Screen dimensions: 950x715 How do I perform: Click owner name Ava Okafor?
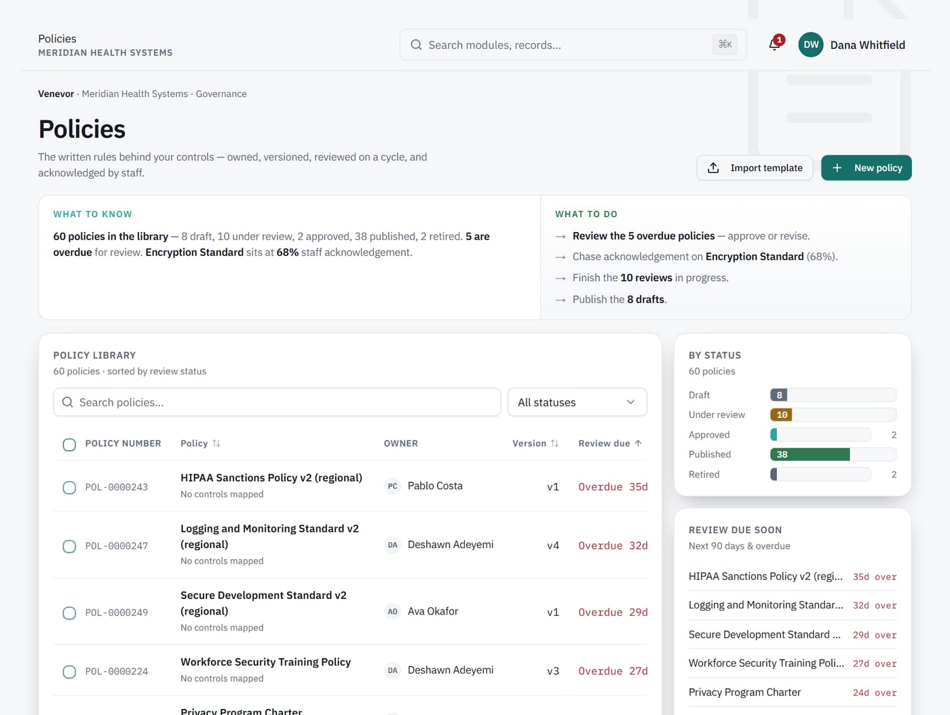click(x=433, y=612)
